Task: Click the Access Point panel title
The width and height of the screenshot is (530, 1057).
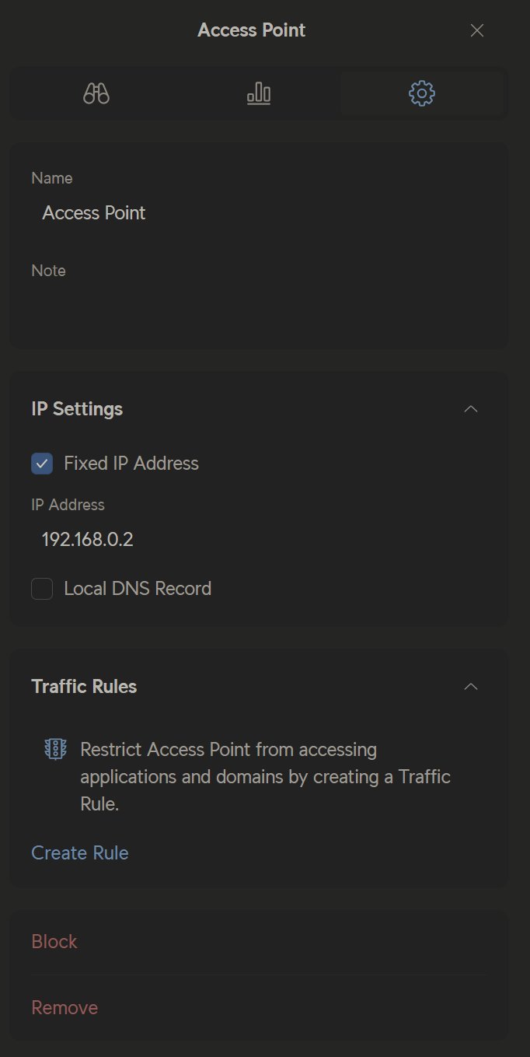Action: pyautogui.click(x=252, y=30)
